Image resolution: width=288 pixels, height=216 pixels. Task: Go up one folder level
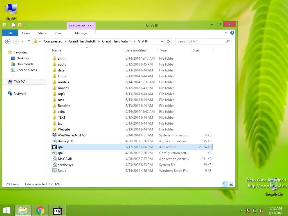coord(29,41)
